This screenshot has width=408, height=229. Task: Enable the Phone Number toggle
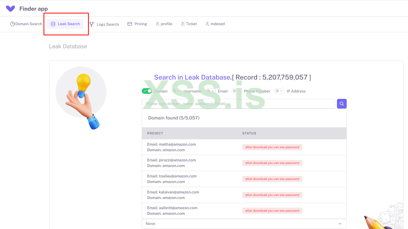tap(237, 91)
